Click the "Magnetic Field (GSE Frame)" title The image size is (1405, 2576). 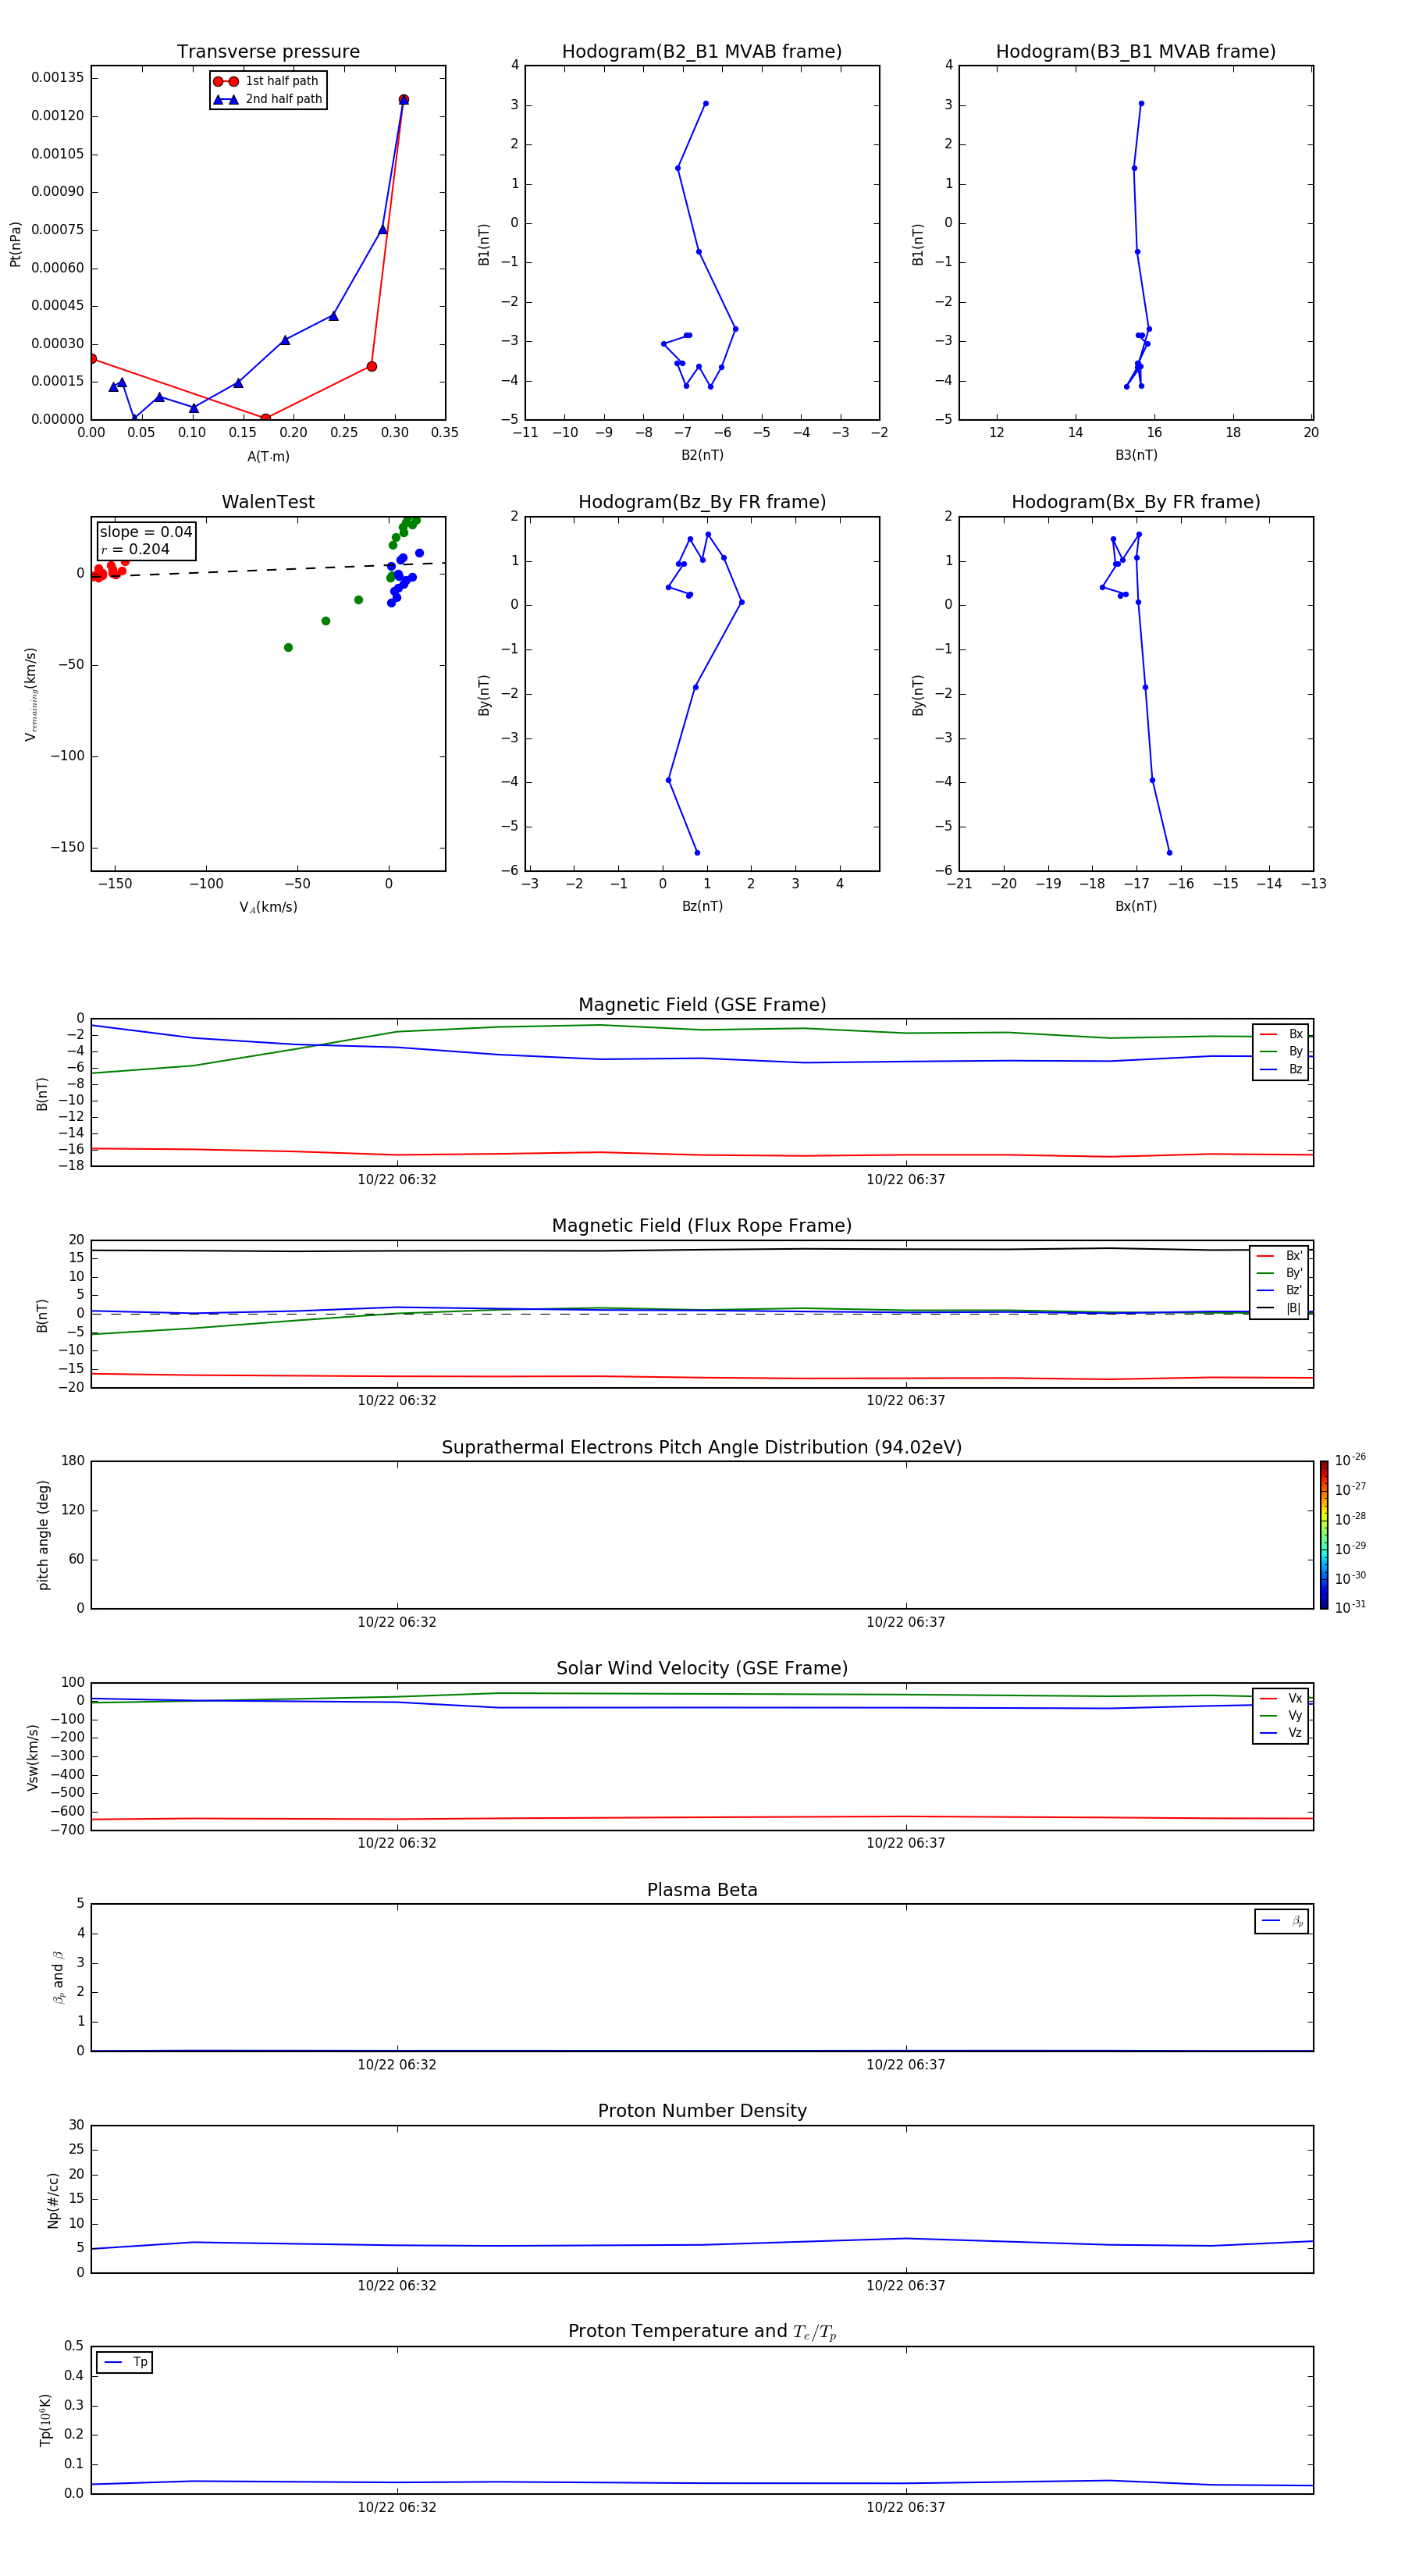coord(702,1005)
